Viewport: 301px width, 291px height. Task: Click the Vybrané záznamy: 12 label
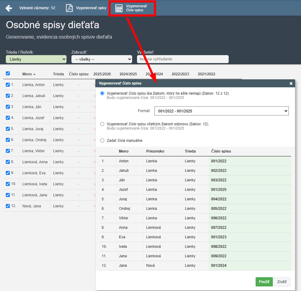click(38, 8)
